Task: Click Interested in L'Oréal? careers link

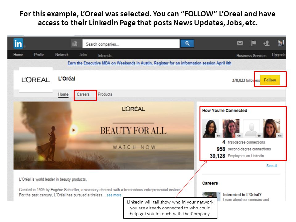Action: point(242,195)
